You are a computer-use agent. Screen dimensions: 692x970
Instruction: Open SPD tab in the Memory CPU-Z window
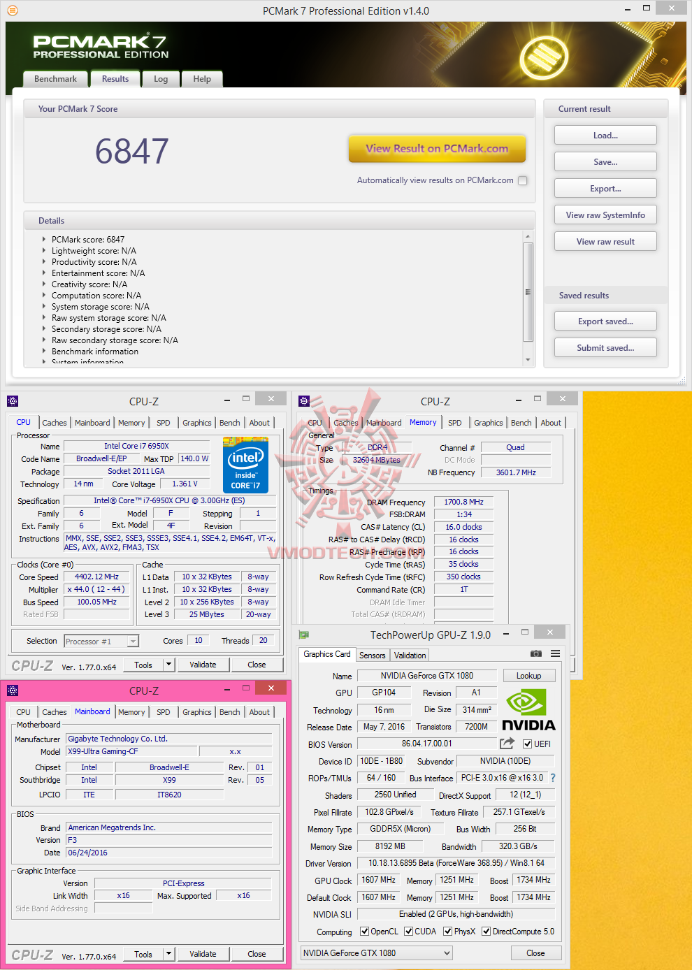454,423
